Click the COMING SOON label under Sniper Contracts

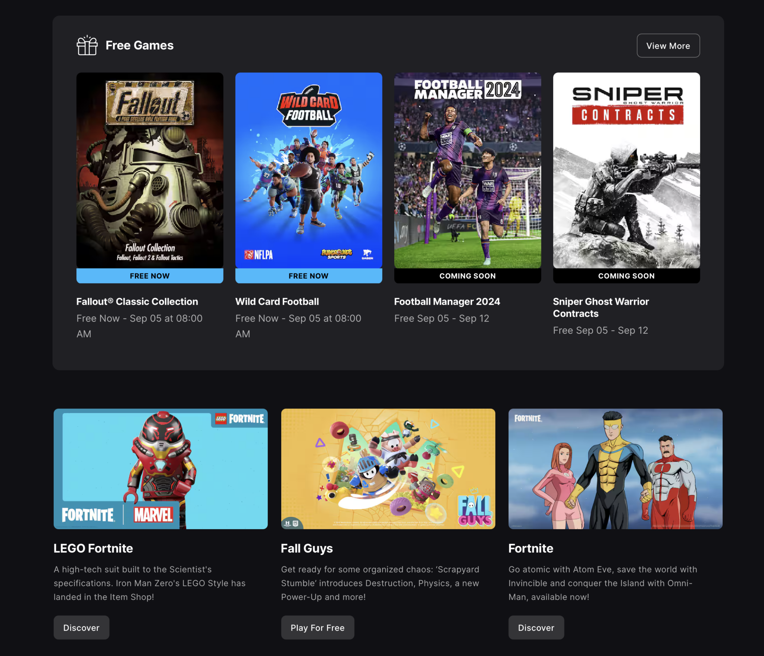[626, 276]
